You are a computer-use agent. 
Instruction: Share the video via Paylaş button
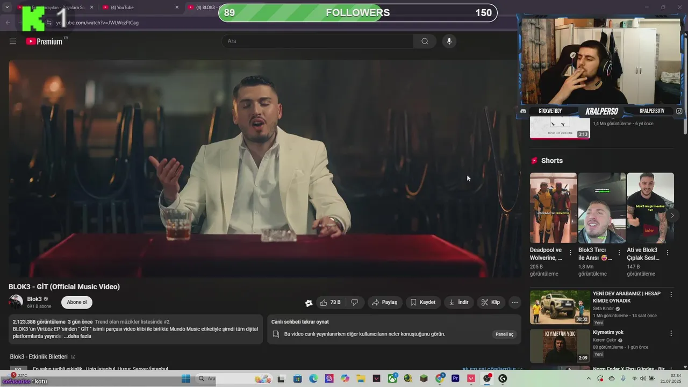point(385,303)
